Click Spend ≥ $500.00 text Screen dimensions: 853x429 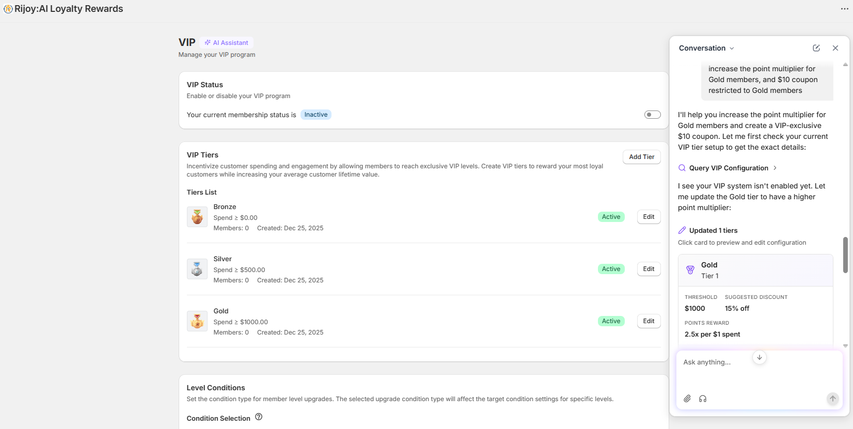(240, 269)
